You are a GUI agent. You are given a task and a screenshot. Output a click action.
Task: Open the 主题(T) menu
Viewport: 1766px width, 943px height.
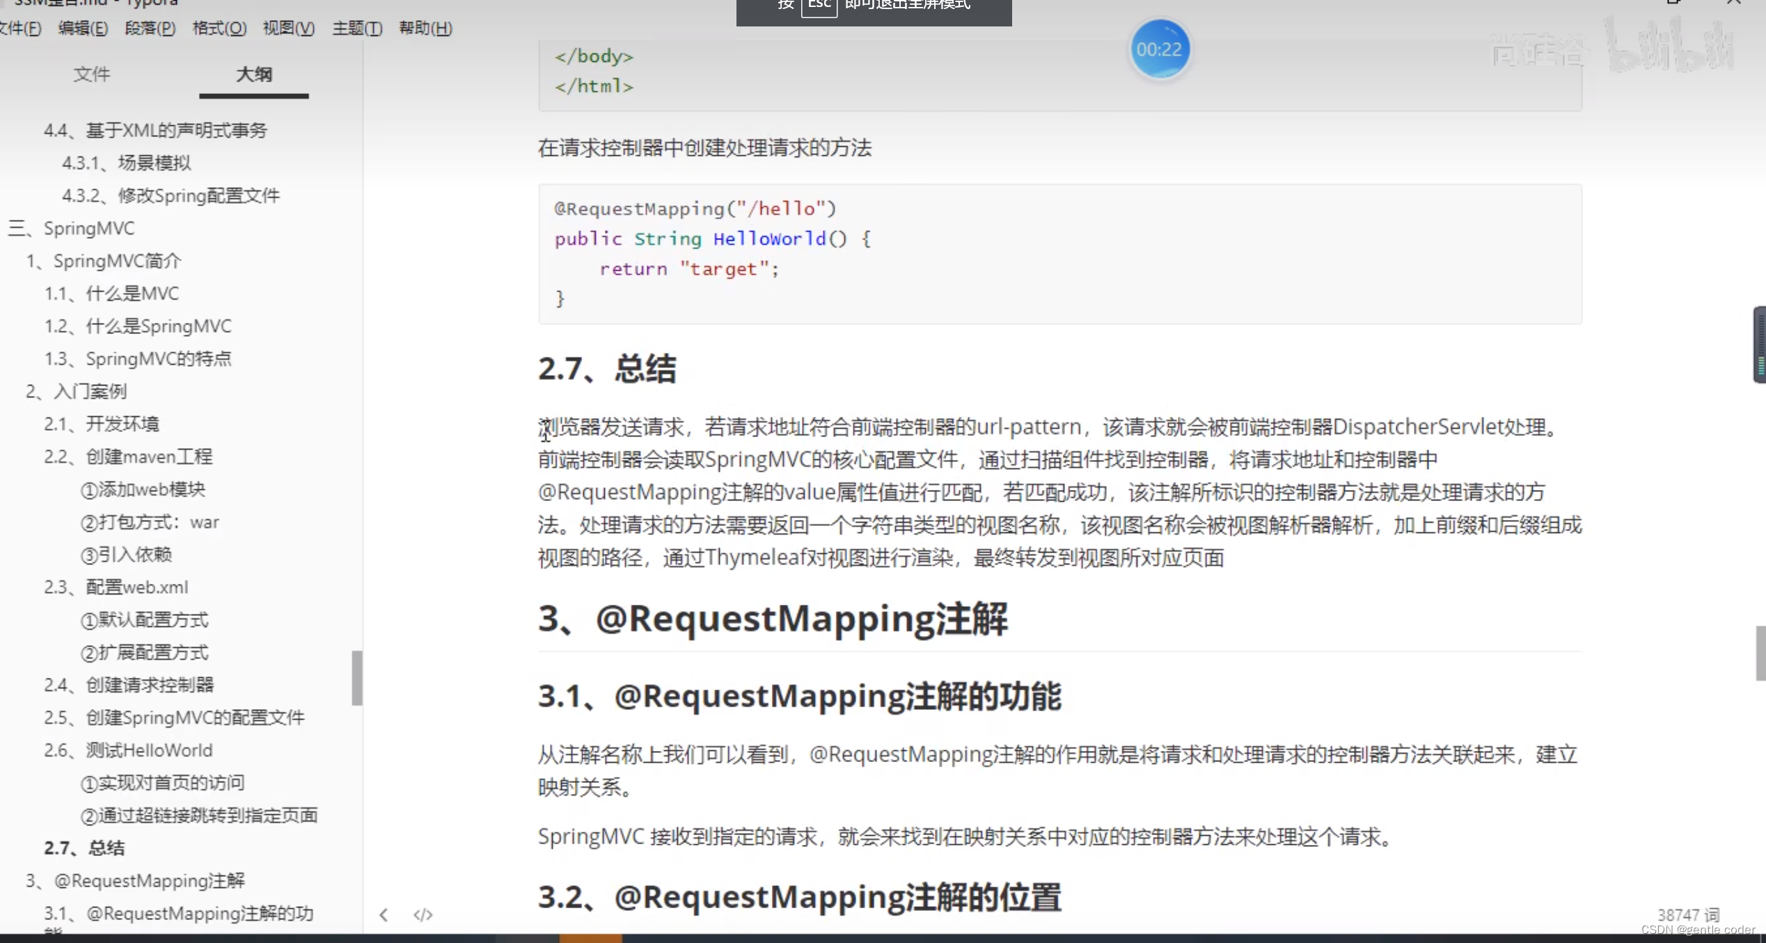pos(356,28)
